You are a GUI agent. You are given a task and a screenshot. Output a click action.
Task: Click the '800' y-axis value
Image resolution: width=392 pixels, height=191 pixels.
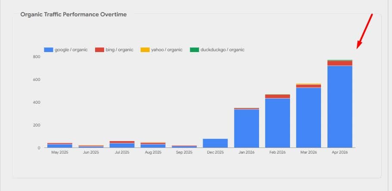pos(37,57)
